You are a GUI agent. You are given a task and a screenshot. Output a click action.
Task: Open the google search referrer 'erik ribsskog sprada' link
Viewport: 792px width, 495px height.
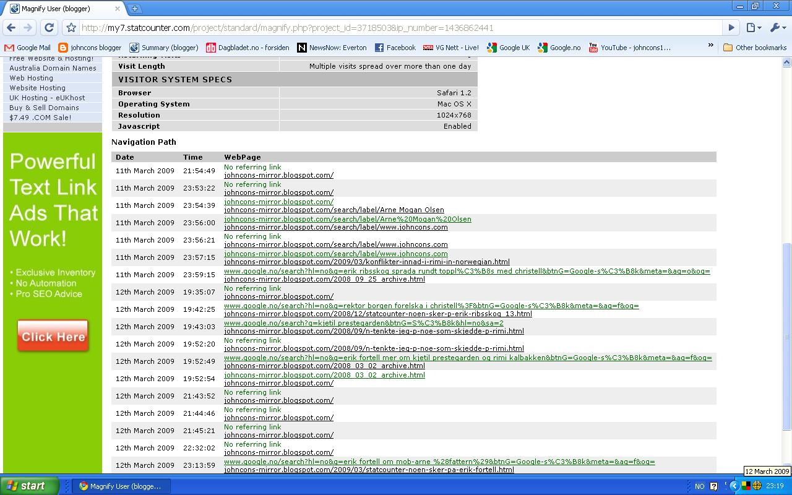(467, 271)
